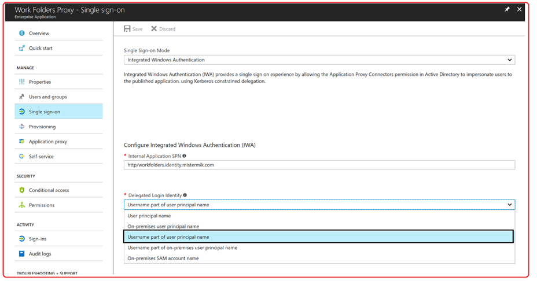
Task: Click the Internal Application SPN info icon
Action: (184, 156)
